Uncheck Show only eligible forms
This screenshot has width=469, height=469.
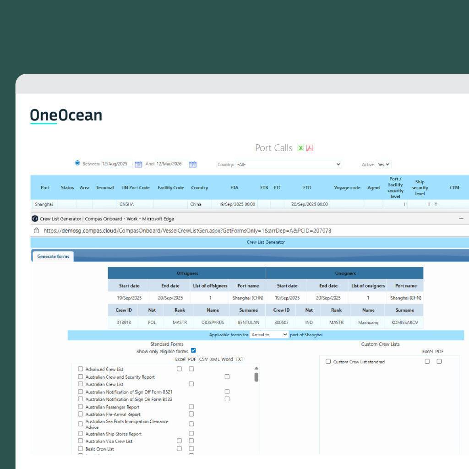[193, 351]
